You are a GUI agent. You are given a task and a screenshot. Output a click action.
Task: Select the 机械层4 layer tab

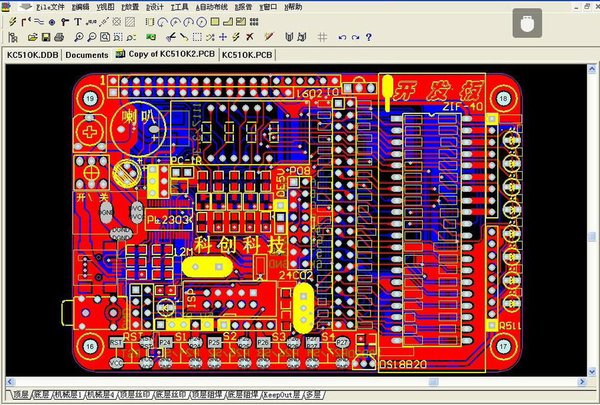[100, 394]
